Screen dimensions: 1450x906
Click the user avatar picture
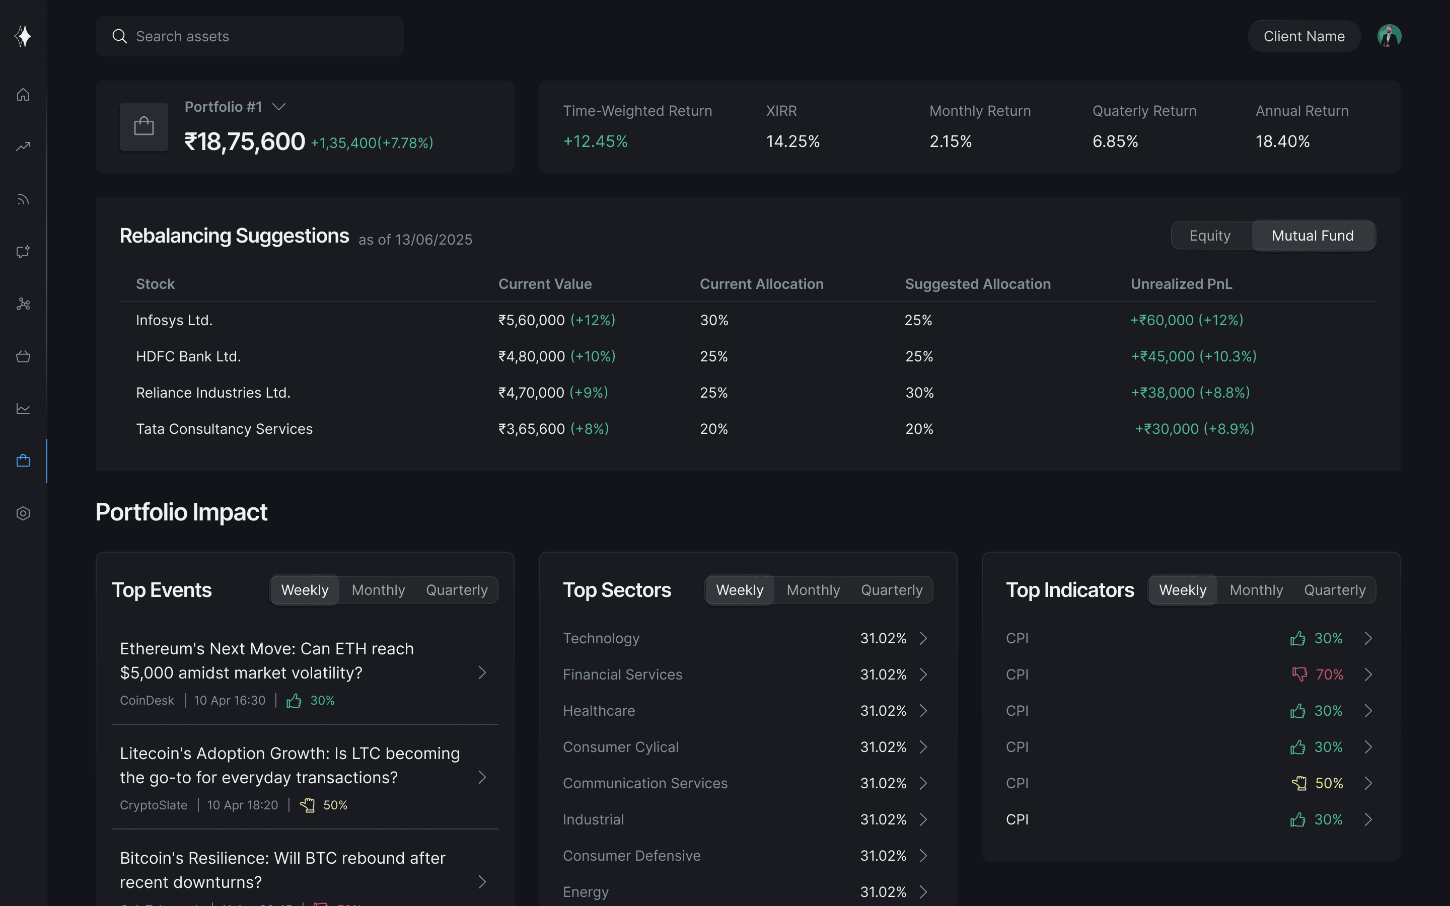coord(1389,36)
